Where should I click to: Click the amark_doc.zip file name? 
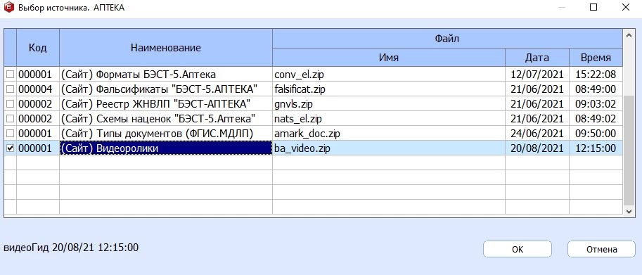307,134
